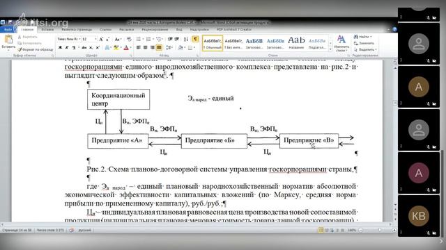Click the Multilevel list icon
The height and width of the screenshot is (250, 446).
(x=159, y=39)
